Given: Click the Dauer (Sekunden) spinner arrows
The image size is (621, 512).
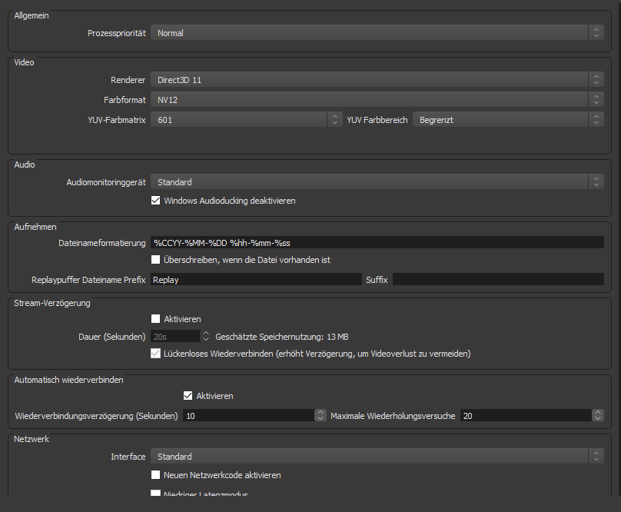Looking at the screenshot, I should (205, 337).
